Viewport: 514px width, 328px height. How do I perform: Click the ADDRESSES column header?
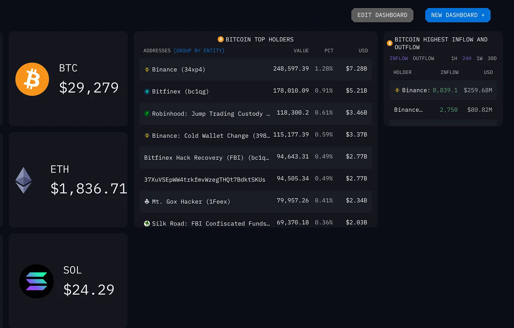tap(157, 51)
